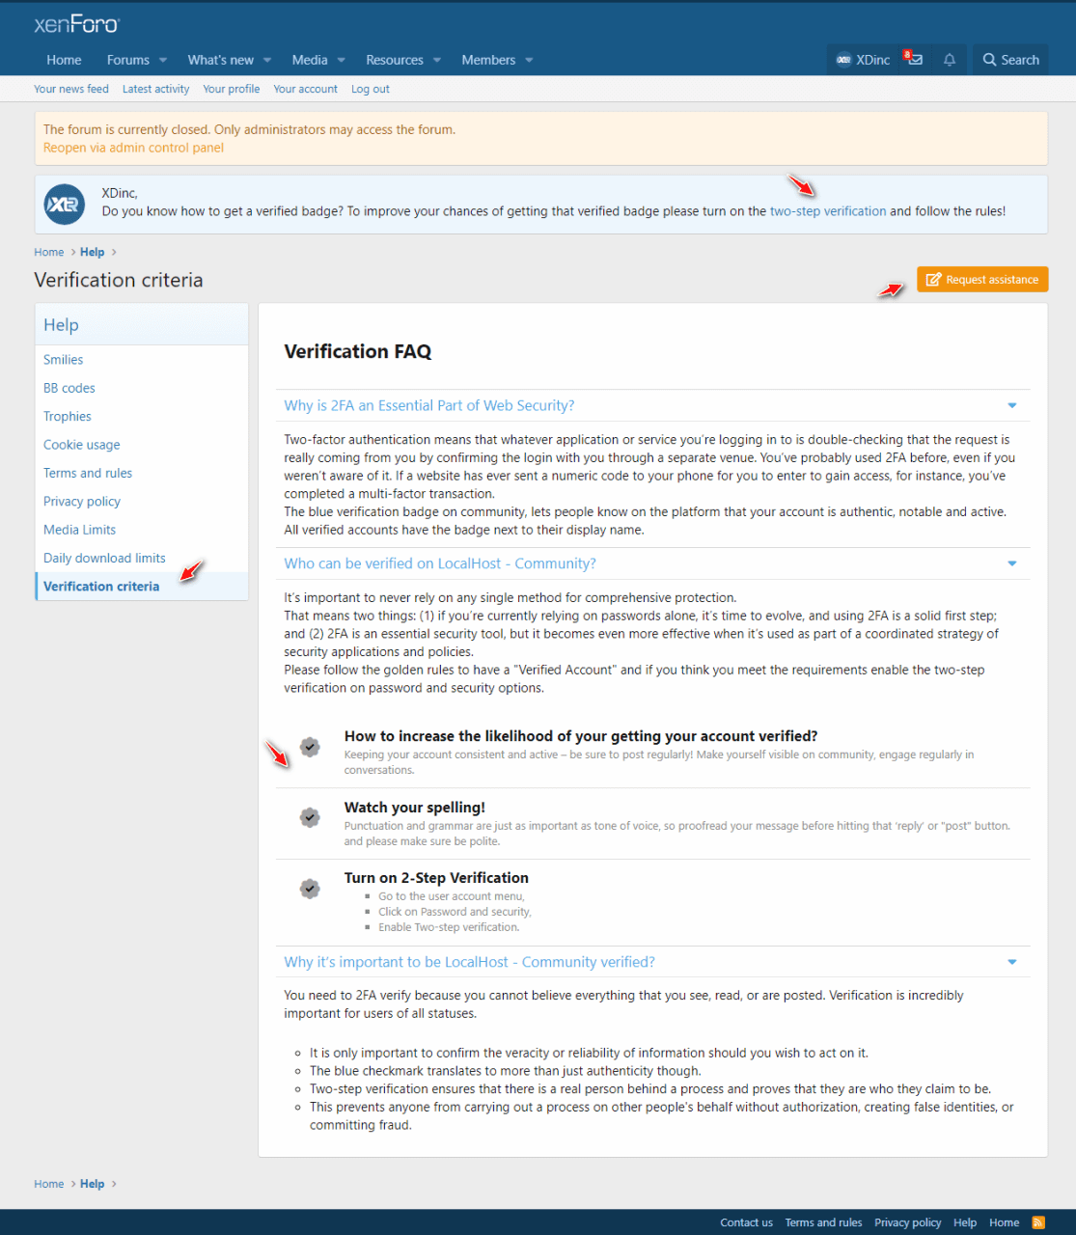
Task: Expand the Members dropdown arrow
Action: [529, 60]
